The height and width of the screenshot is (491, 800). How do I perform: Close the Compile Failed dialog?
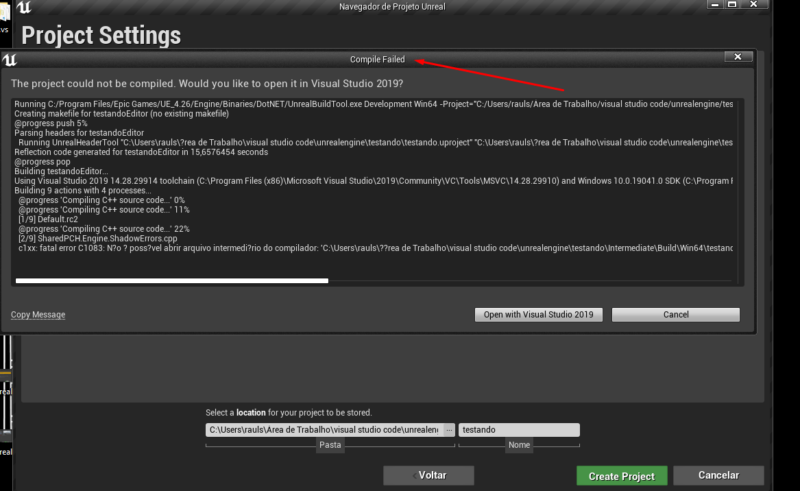click(x=738, y=57)
